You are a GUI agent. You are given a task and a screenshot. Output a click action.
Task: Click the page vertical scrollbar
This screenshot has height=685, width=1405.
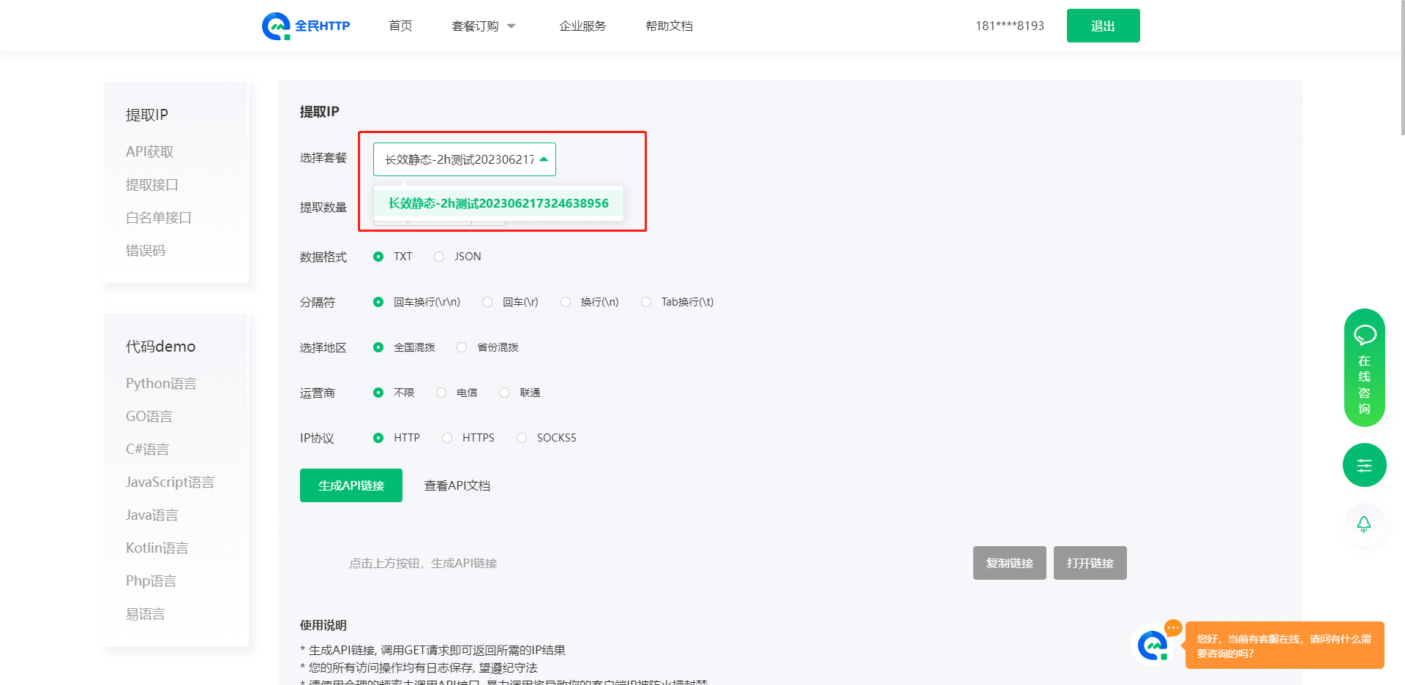pos(1401,67)
